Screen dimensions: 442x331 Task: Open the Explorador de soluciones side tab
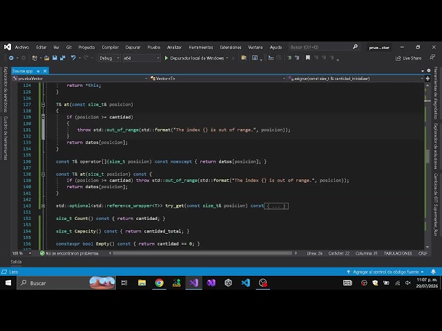436,146
